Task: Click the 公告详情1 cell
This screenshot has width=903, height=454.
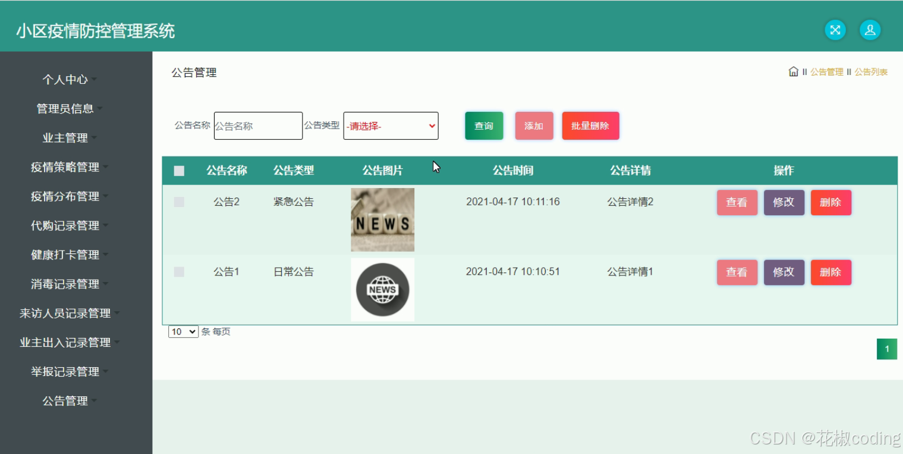Action: pyautogui.click(x=630, y=271)
